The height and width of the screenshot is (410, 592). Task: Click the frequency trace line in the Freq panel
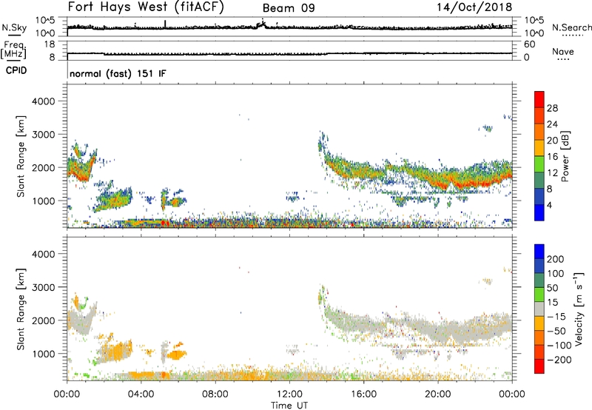point(289,53)
